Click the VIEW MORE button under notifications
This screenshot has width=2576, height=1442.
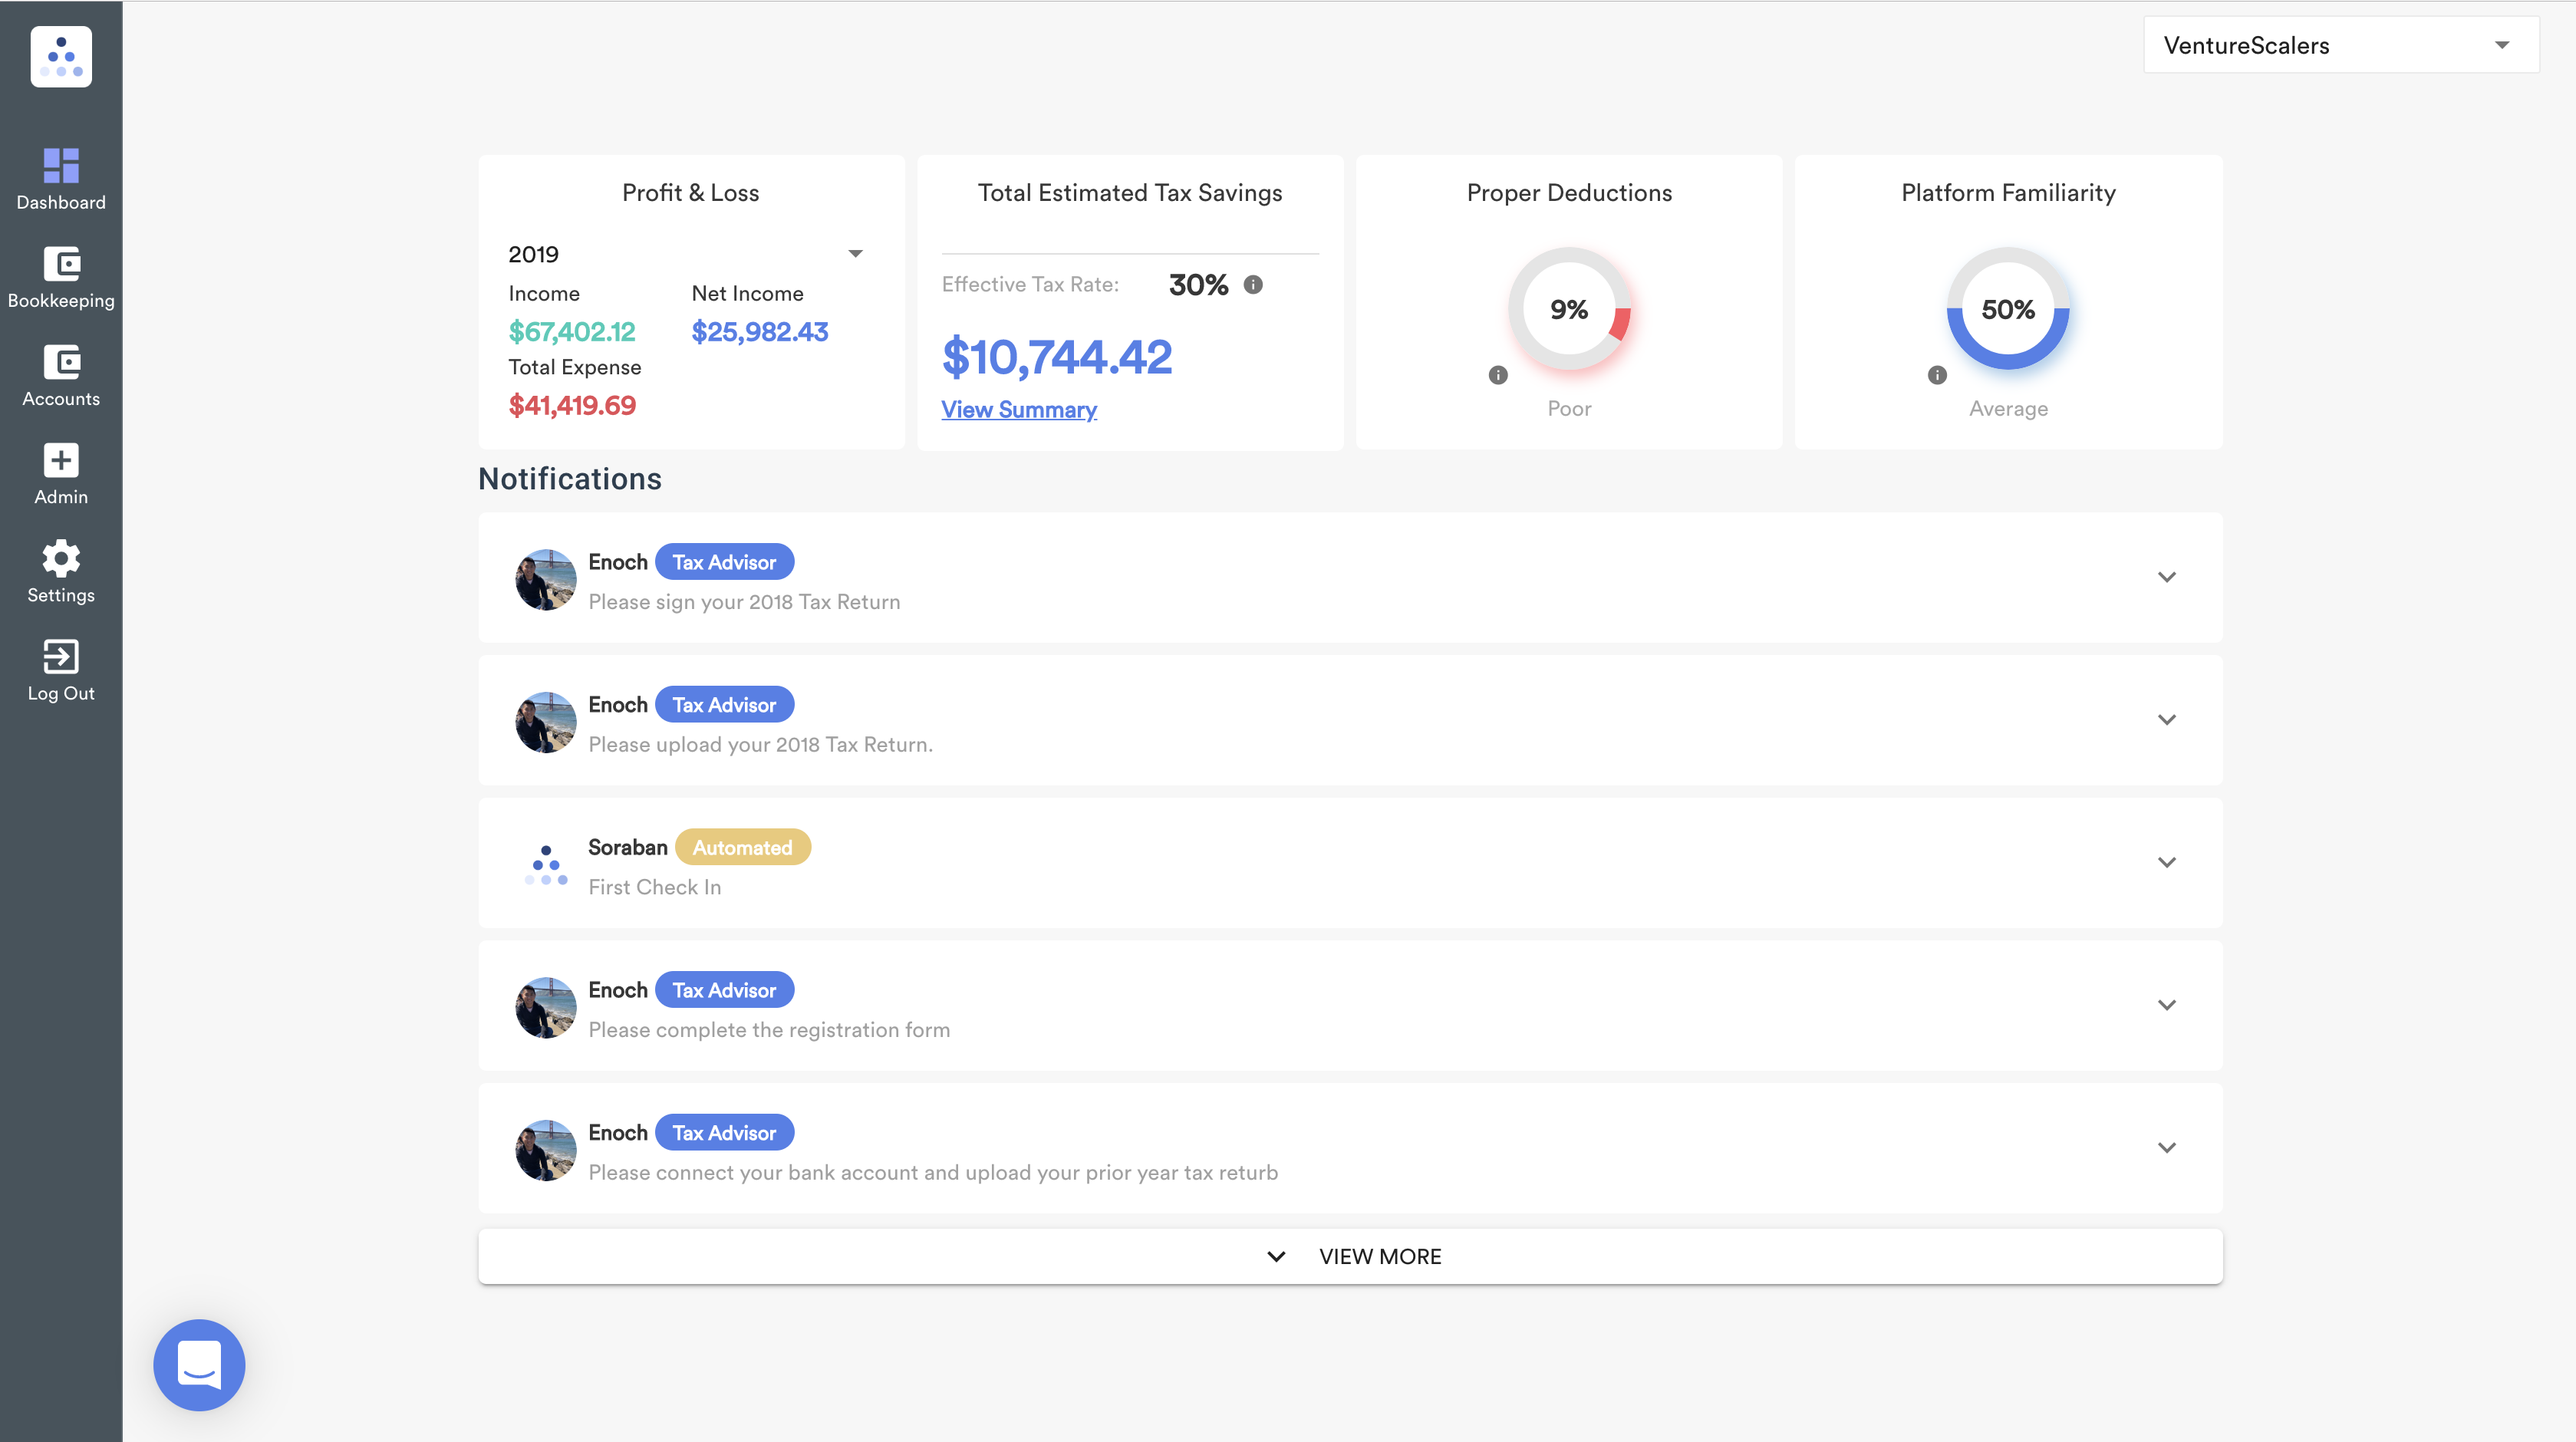1350,1256
